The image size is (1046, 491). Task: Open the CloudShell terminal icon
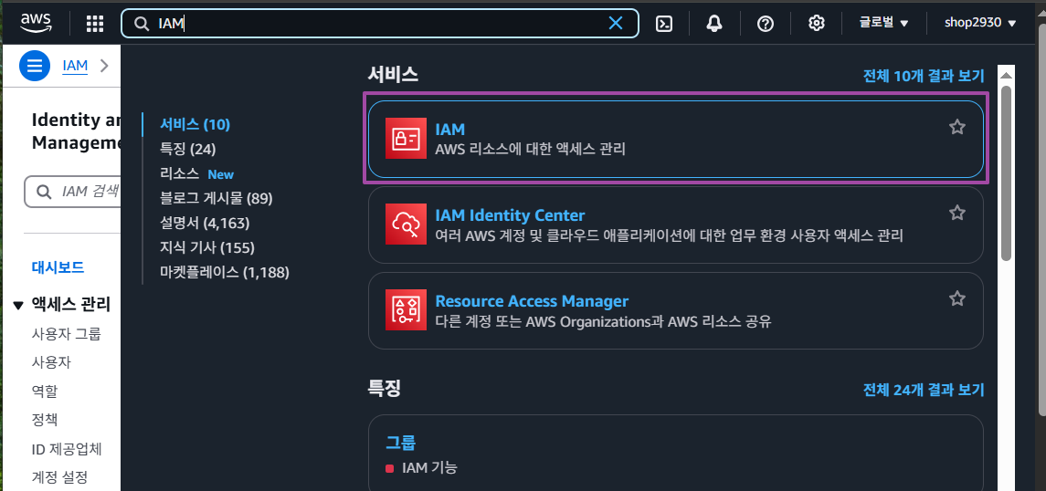click(664, 24)
